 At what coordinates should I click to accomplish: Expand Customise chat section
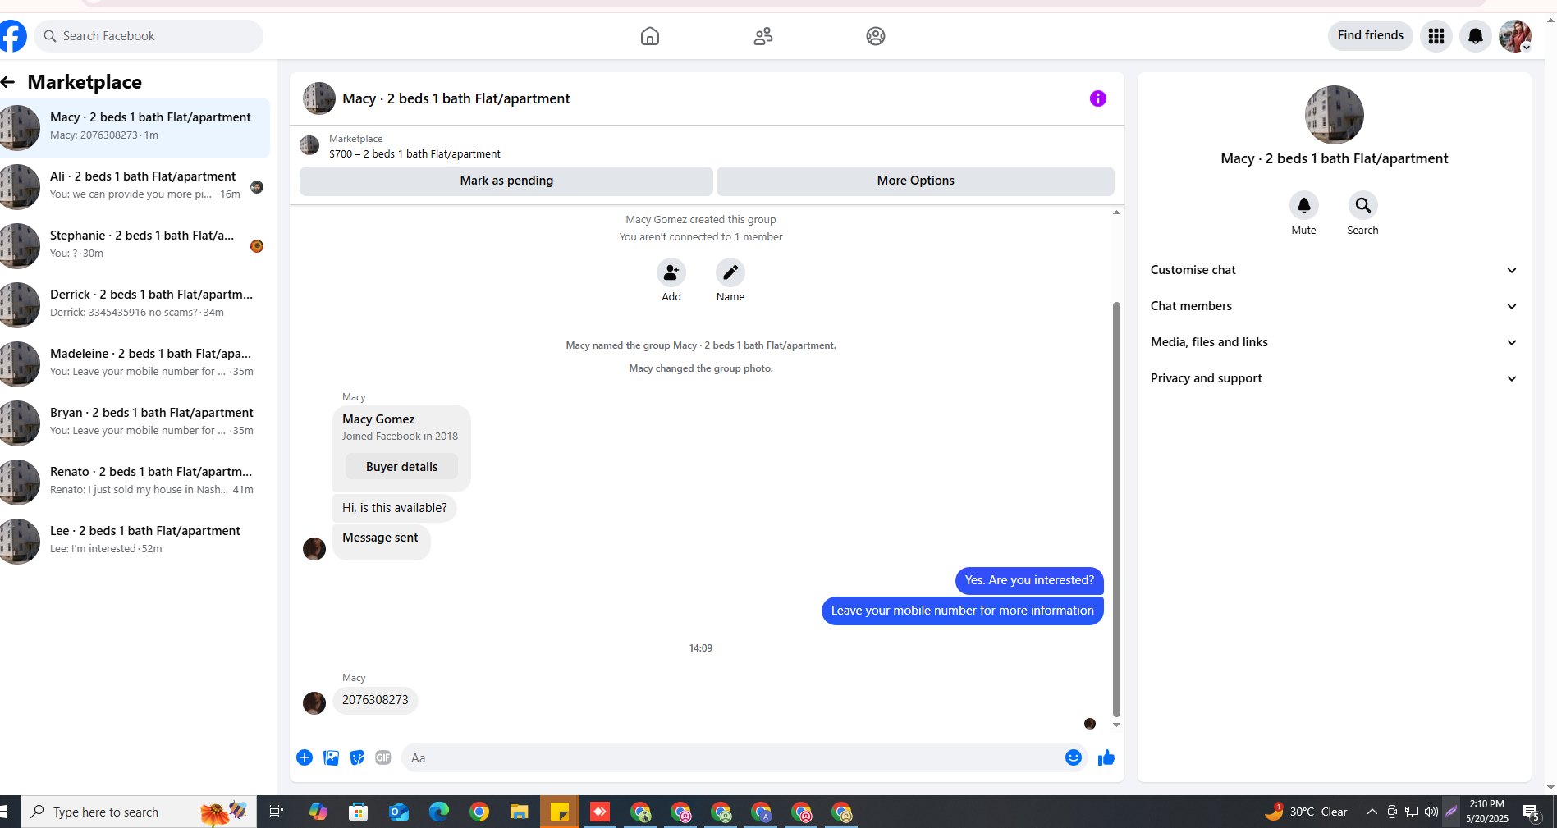(x=1335, y=270)
